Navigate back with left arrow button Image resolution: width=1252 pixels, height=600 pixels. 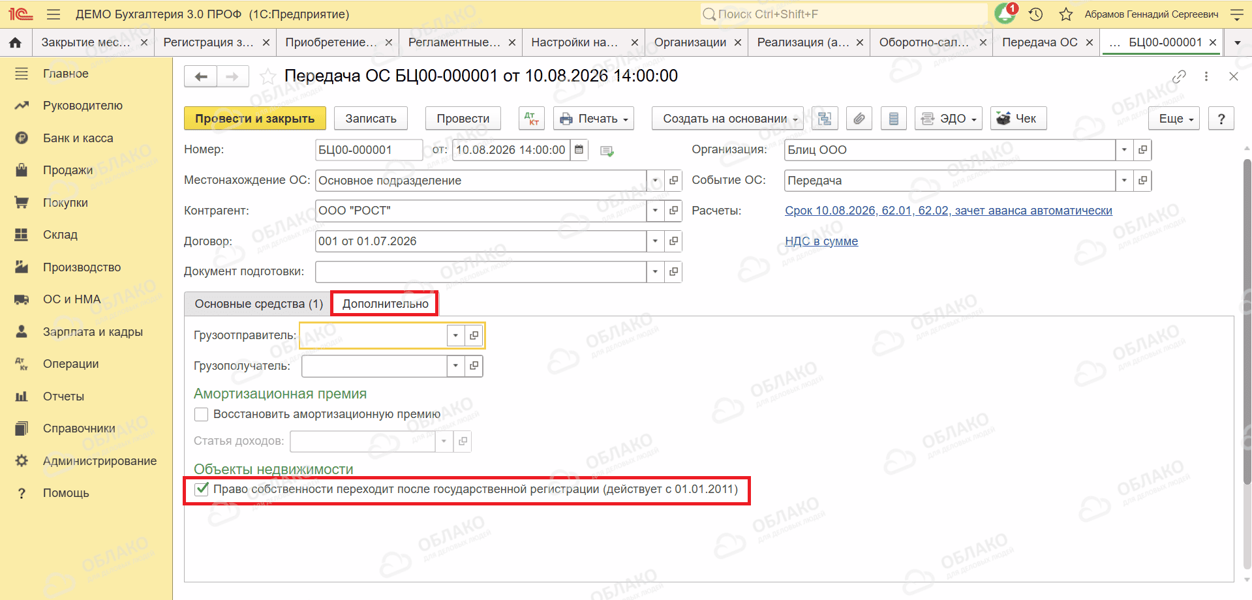(201, 76)
